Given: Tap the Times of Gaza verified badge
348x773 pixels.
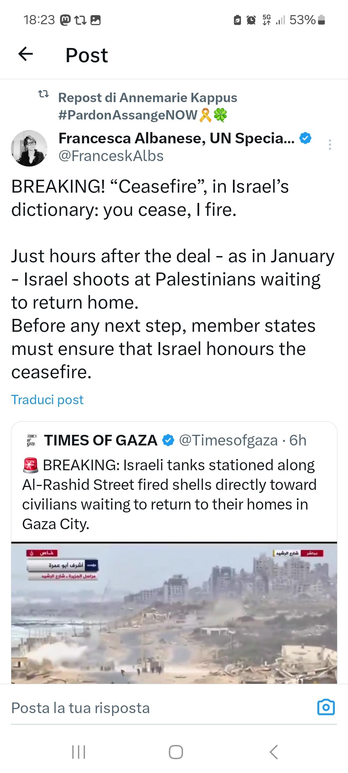Looking at the screenshot, I should click(168, 440).
